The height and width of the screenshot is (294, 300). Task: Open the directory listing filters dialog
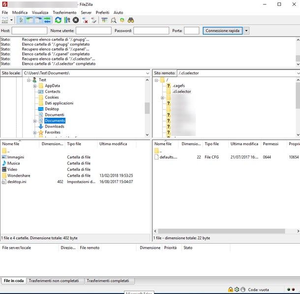104,20
